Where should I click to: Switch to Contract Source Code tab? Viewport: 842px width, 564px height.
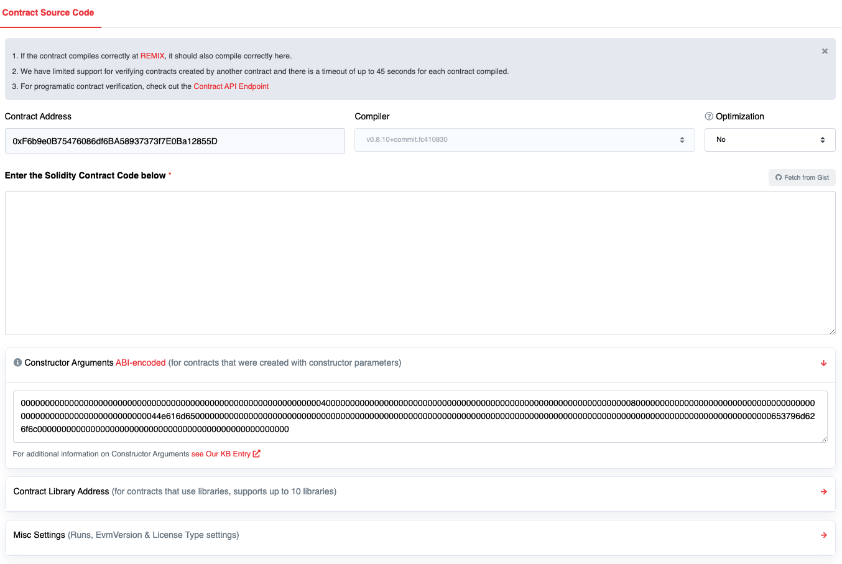click(49, 12)
